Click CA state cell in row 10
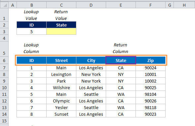 tap(121, 88)
